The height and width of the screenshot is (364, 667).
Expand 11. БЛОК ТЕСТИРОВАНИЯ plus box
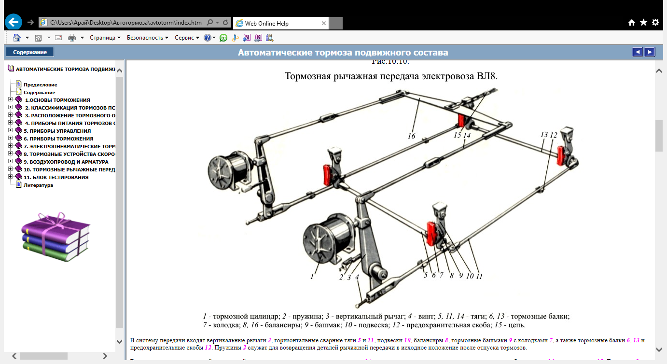[x=11, y=177]
